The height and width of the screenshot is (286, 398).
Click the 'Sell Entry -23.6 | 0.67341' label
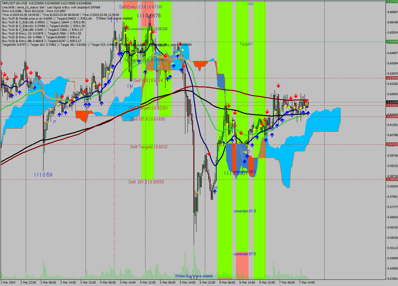(x=141, y=7)
